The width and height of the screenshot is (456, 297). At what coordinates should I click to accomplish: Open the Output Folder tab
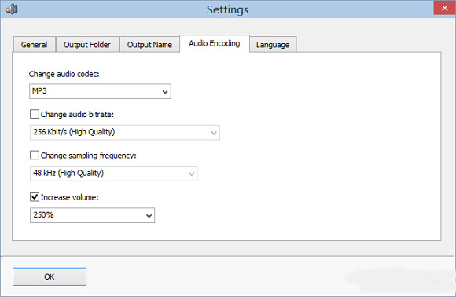[x=87, y=45]
